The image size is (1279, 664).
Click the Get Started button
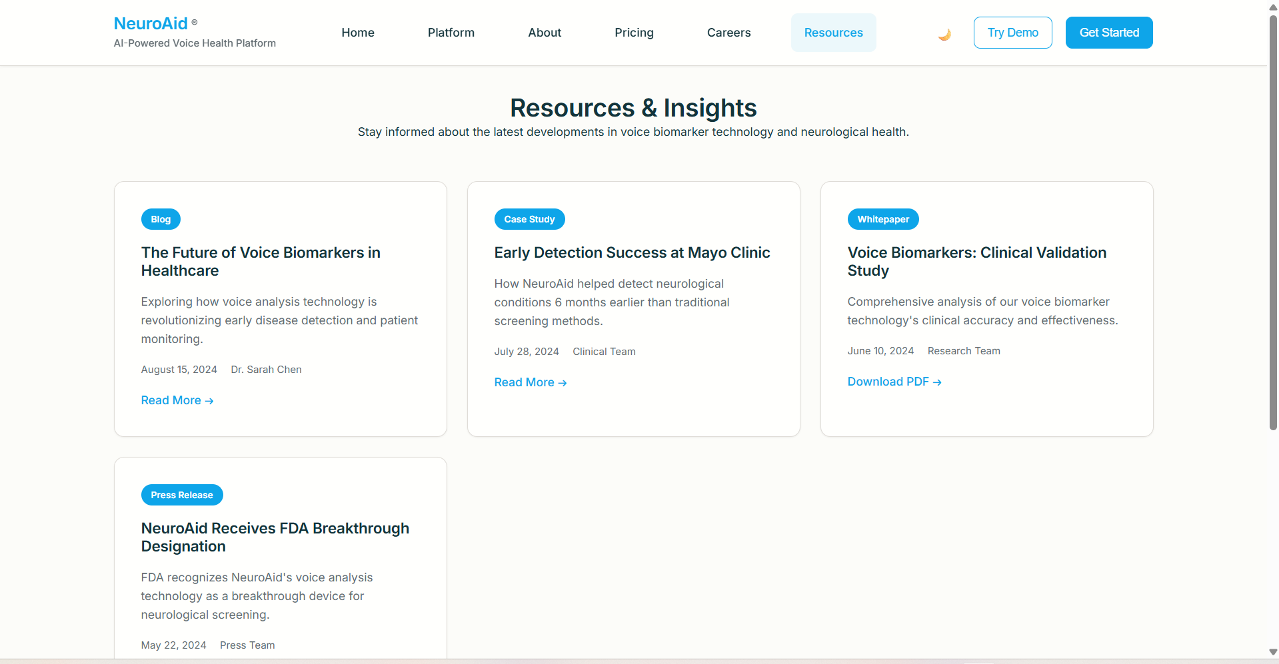(x=1109, y=33)
